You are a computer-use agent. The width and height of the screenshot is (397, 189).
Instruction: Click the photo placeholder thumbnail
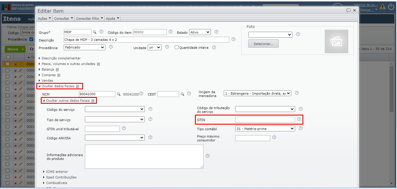click(336, 41)
